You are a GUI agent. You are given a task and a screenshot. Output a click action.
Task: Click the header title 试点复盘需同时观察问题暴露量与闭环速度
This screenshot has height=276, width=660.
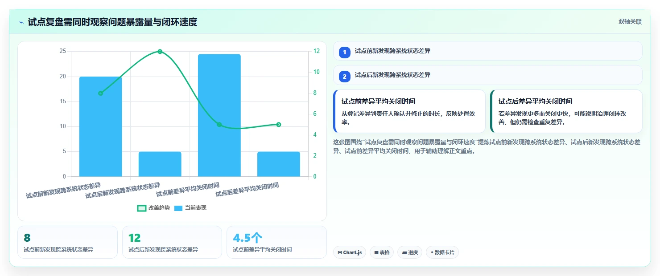112,22
